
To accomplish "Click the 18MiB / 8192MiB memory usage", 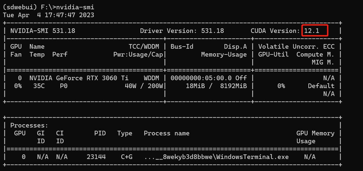I will tap(216, 86).
